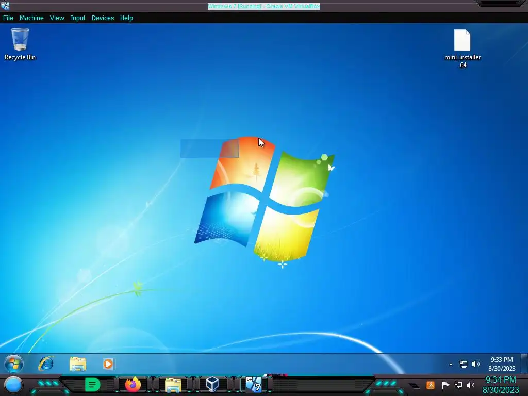Open the File menu in VirtualBox
The width and height of the screenshot is (528, 396).
click(8, 18)
